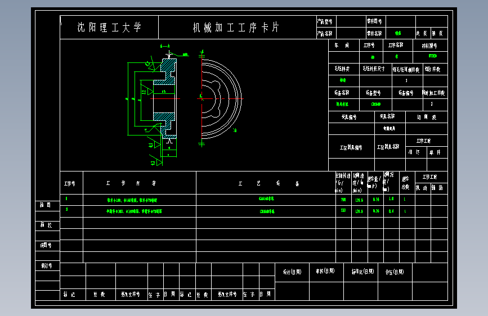This screenshot has width=488, height=316.
Task: Click the 底图号 side label
Action: click(x=46, y=245)
